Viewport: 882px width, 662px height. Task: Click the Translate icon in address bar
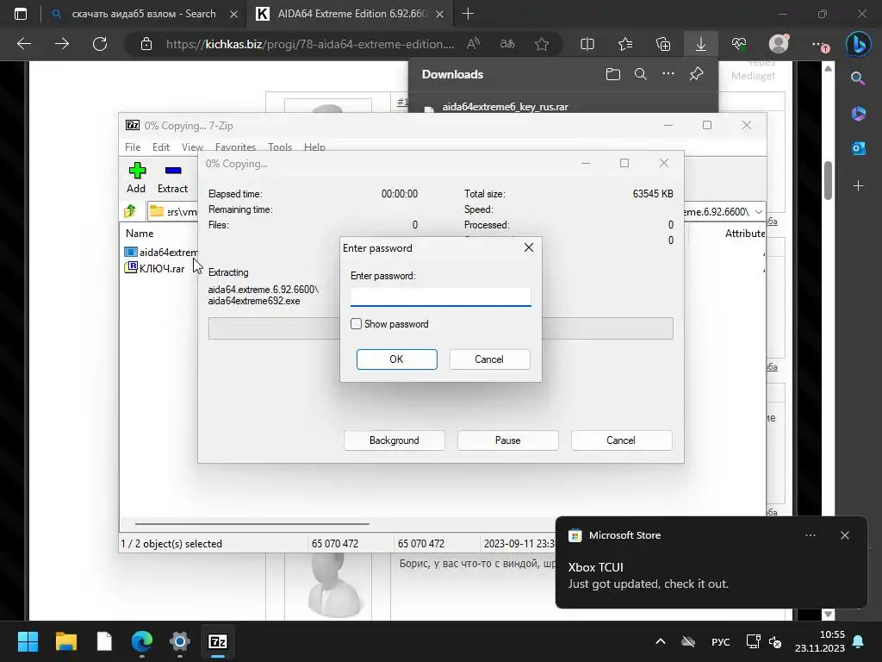507,44
